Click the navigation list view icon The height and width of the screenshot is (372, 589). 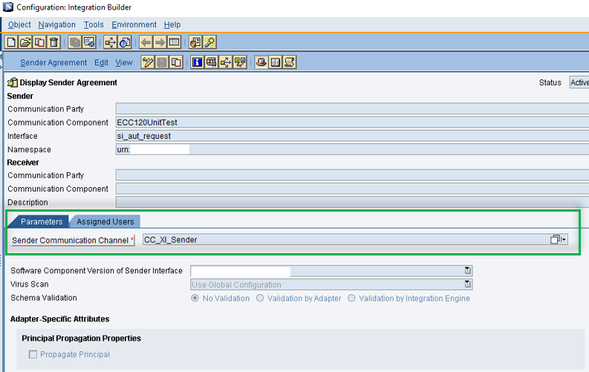point(174,42)
